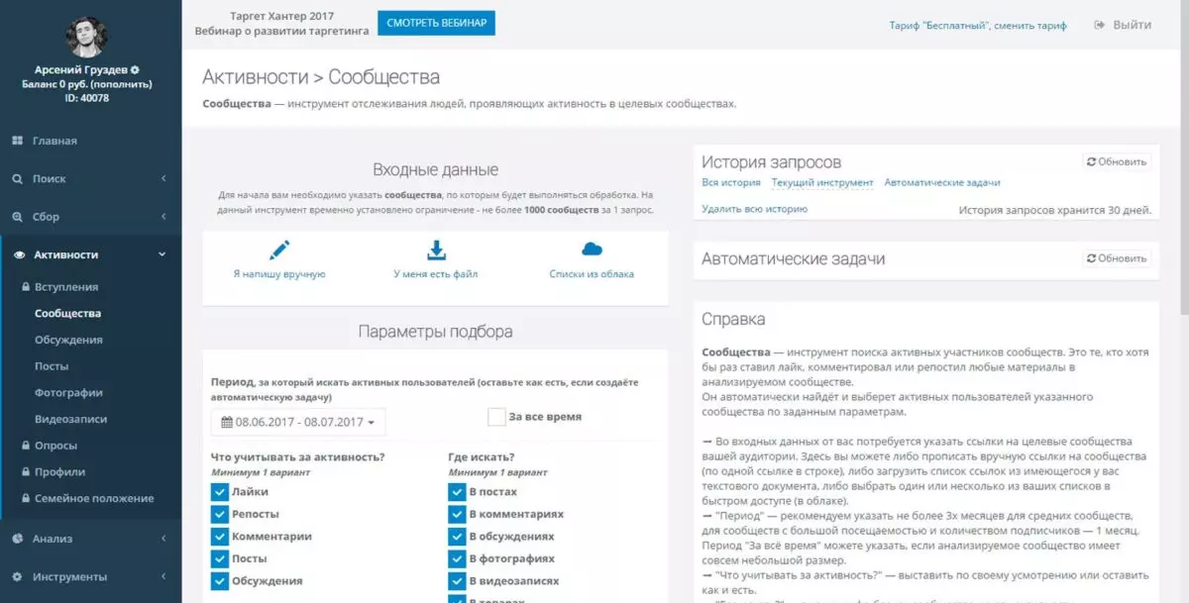Click the Анализ pie chart icon
1189x603 pixels.
[x=17, y=539]
